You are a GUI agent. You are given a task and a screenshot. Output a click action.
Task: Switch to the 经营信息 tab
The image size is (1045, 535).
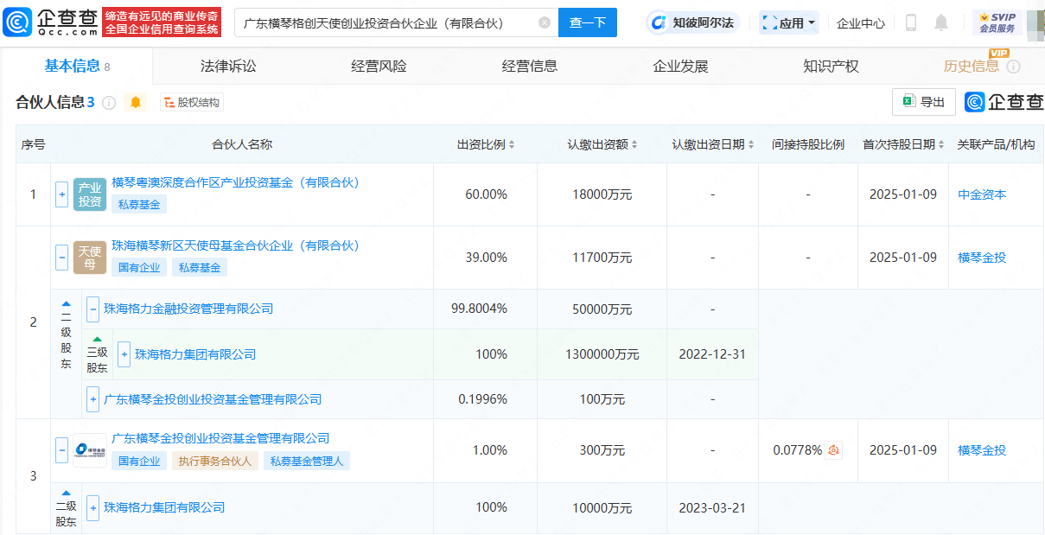click(x=530, y=67)
